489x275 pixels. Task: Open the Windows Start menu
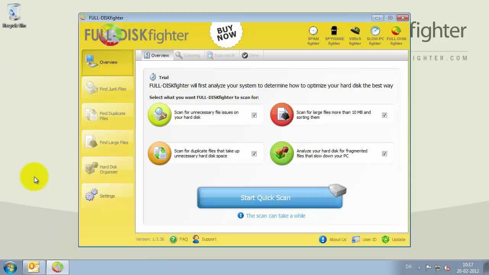pyautogui.click(x=10, y=267)
